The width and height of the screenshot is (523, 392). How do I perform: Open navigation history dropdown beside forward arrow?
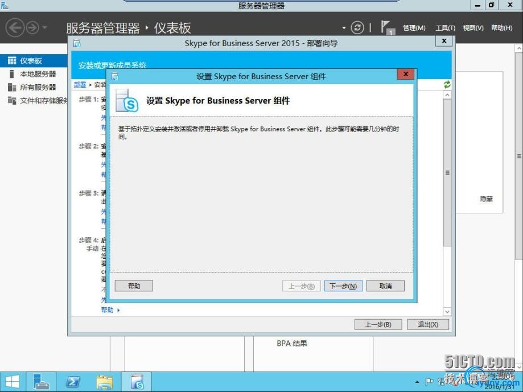tap(45, 28)
